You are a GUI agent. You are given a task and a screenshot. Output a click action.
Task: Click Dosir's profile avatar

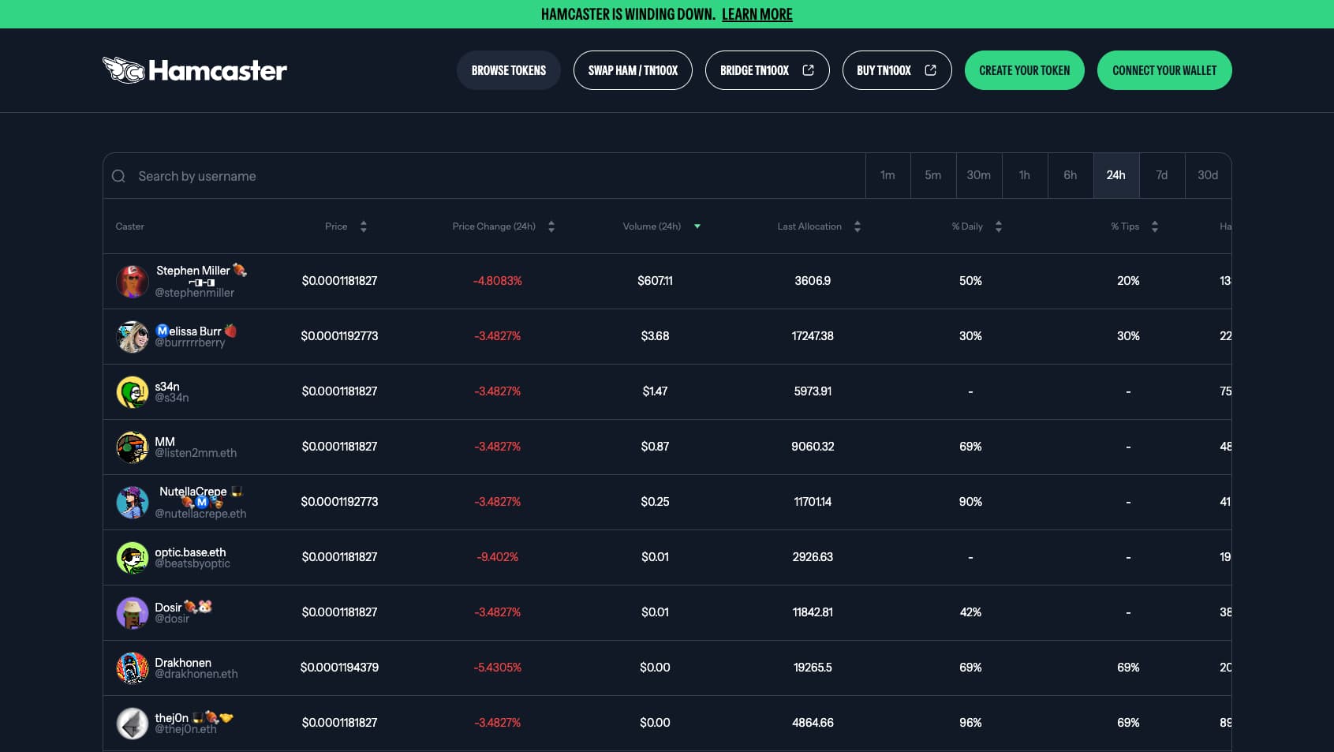pos(133,612)
